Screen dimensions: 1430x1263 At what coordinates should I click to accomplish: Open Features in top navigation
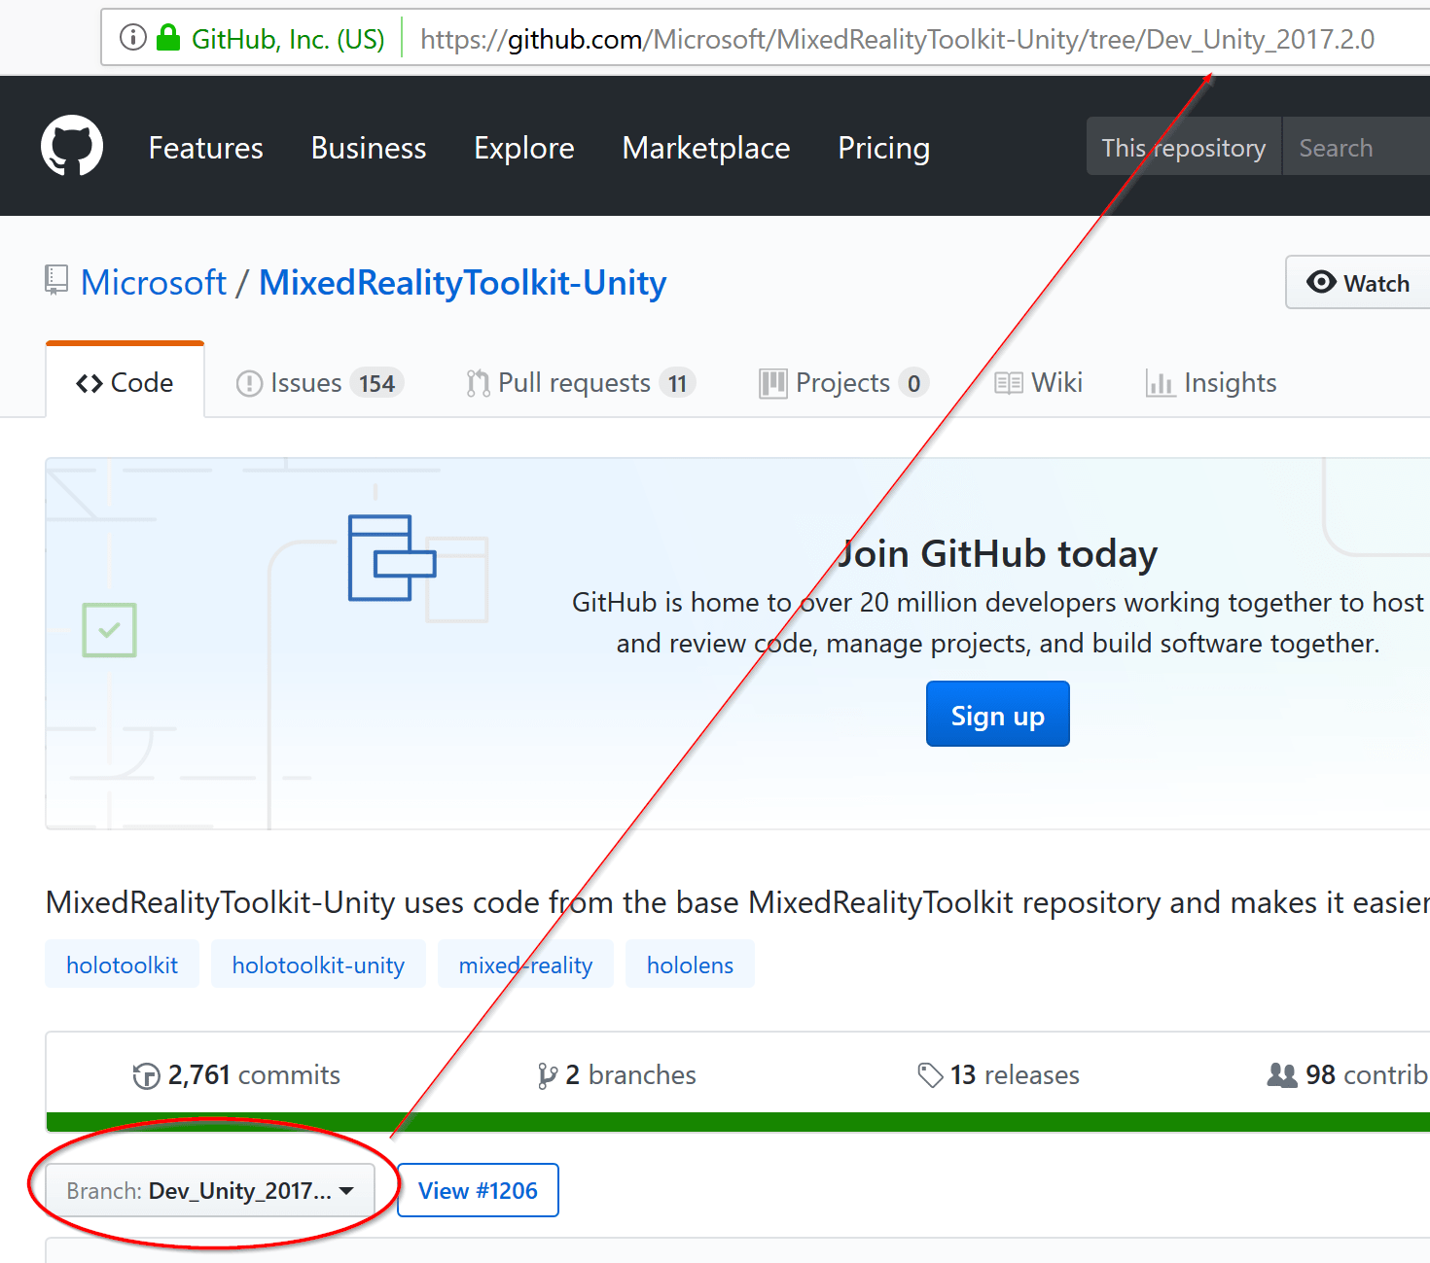206,148
